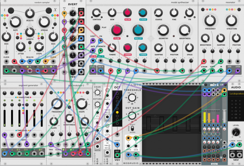The height and width of the screenshot is (166, 244).
Task: Click the V/OCT input jack on OCT
Action: tap(117, 145)
